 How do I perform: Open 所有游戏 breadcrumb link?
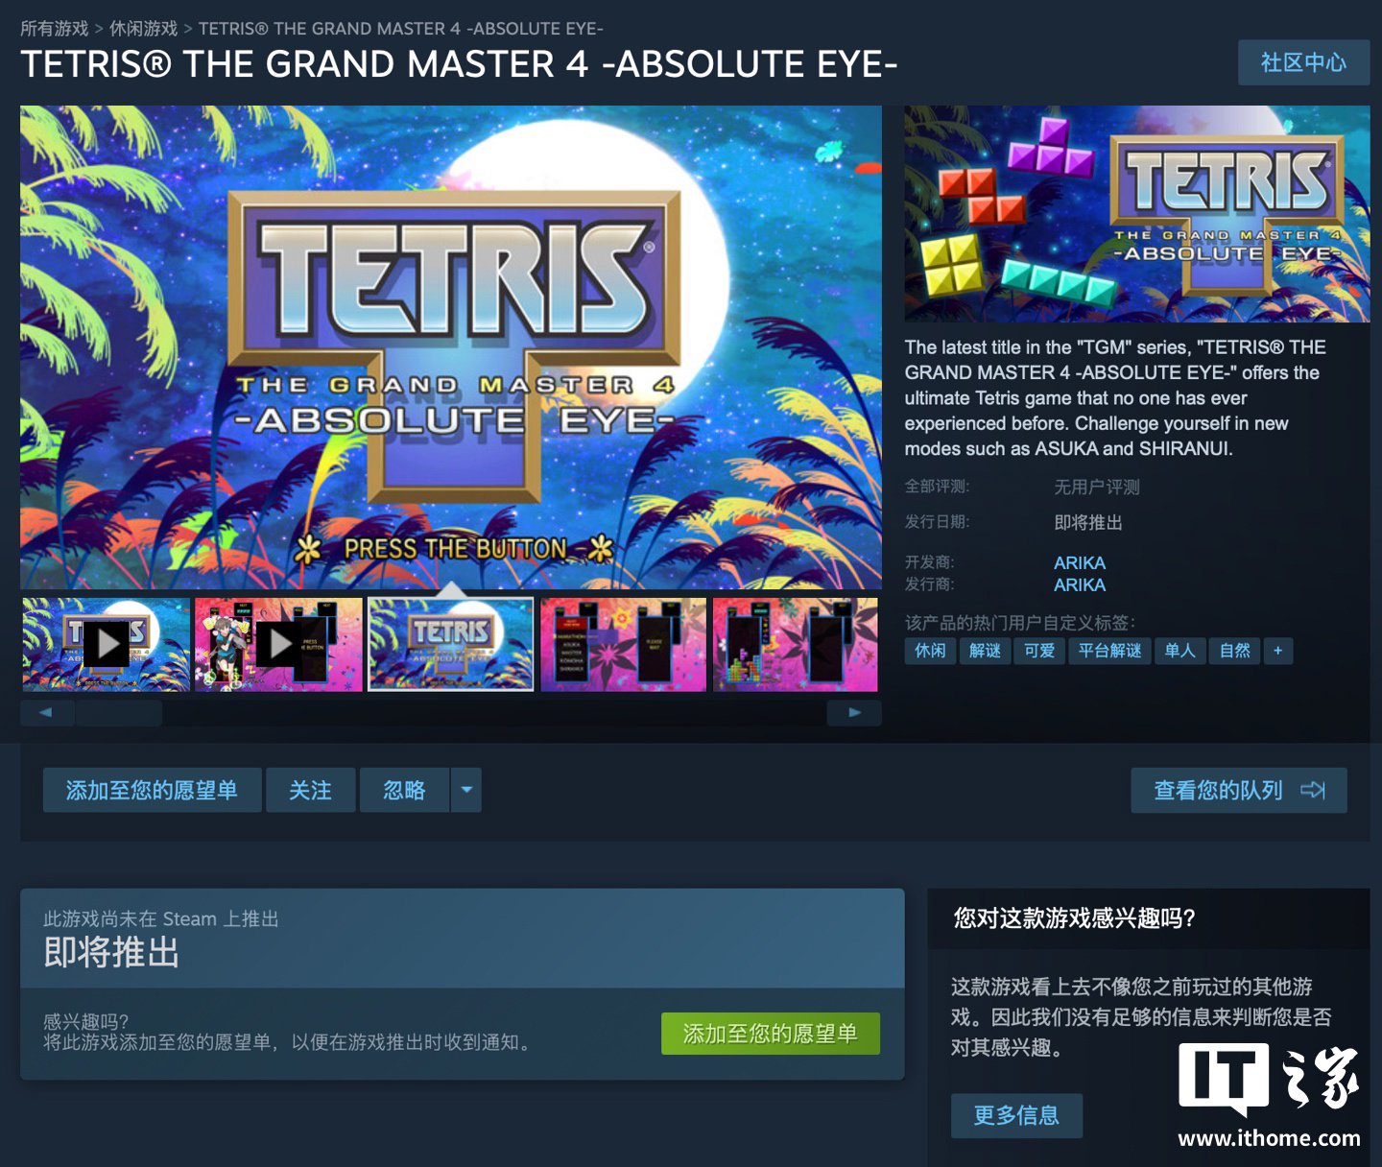click(x=54, y=29)
